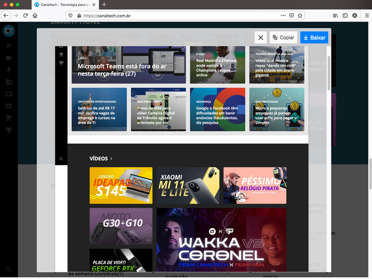Click the Firefox back arrow button
The height and width of the screenshot is (279, 372).
(x=6, y=16)
